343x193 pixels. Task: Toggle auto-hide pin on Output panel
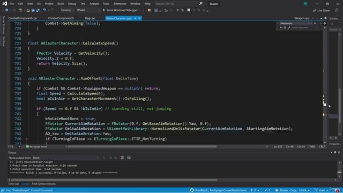(335, 152)
